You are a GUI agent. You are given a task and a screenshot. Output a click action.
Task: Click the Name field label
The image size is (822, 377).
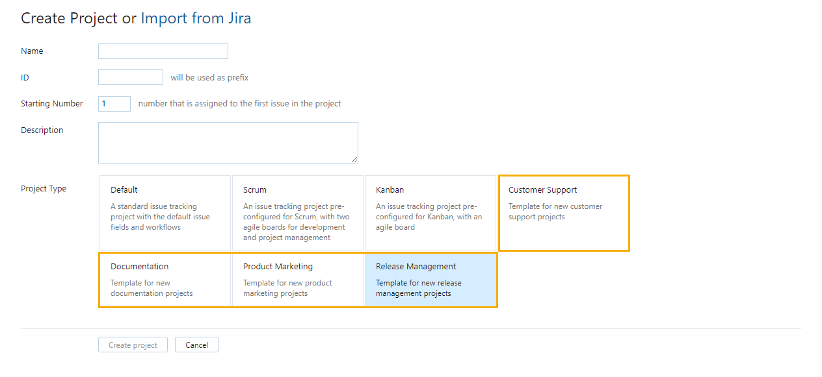click(32, 51)
